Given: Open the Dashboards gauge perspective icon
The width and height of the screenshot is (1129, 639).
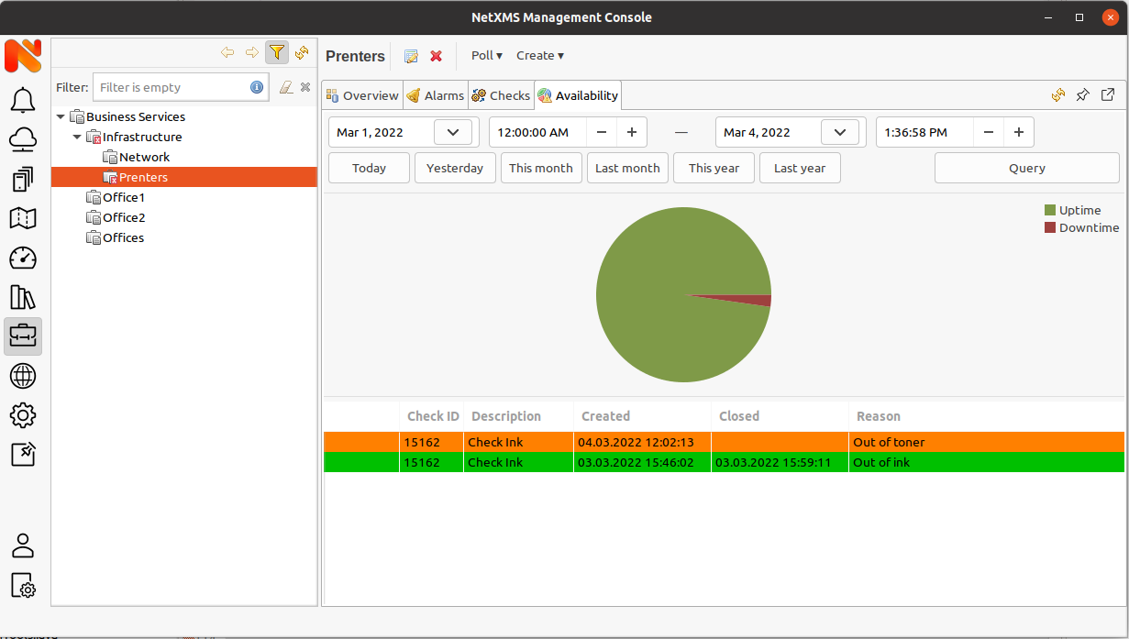Looking at the screenshot, I should coord(23,258).
